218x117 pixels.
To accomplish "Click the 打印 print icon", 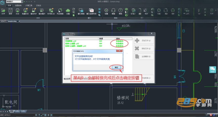I will click(x=17, y=11).
